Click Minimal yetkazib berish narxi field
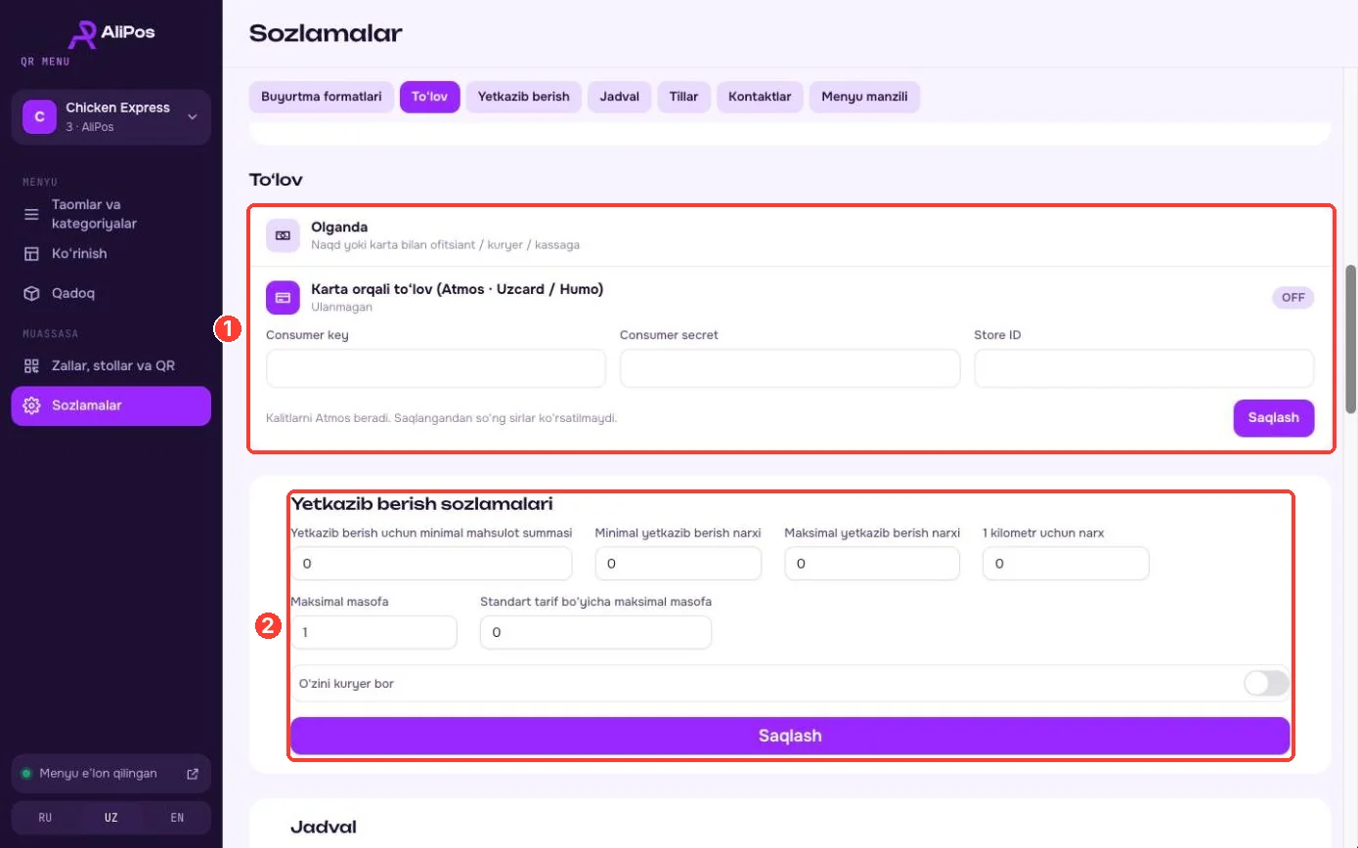This screenshot has width=1358, height=848. tap(679, 564)
